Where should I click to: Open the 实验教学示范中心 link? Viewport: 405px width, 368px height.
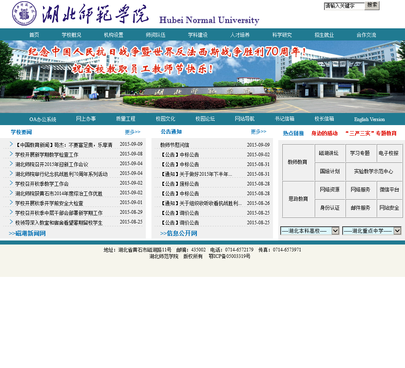[x=373, y=171]
